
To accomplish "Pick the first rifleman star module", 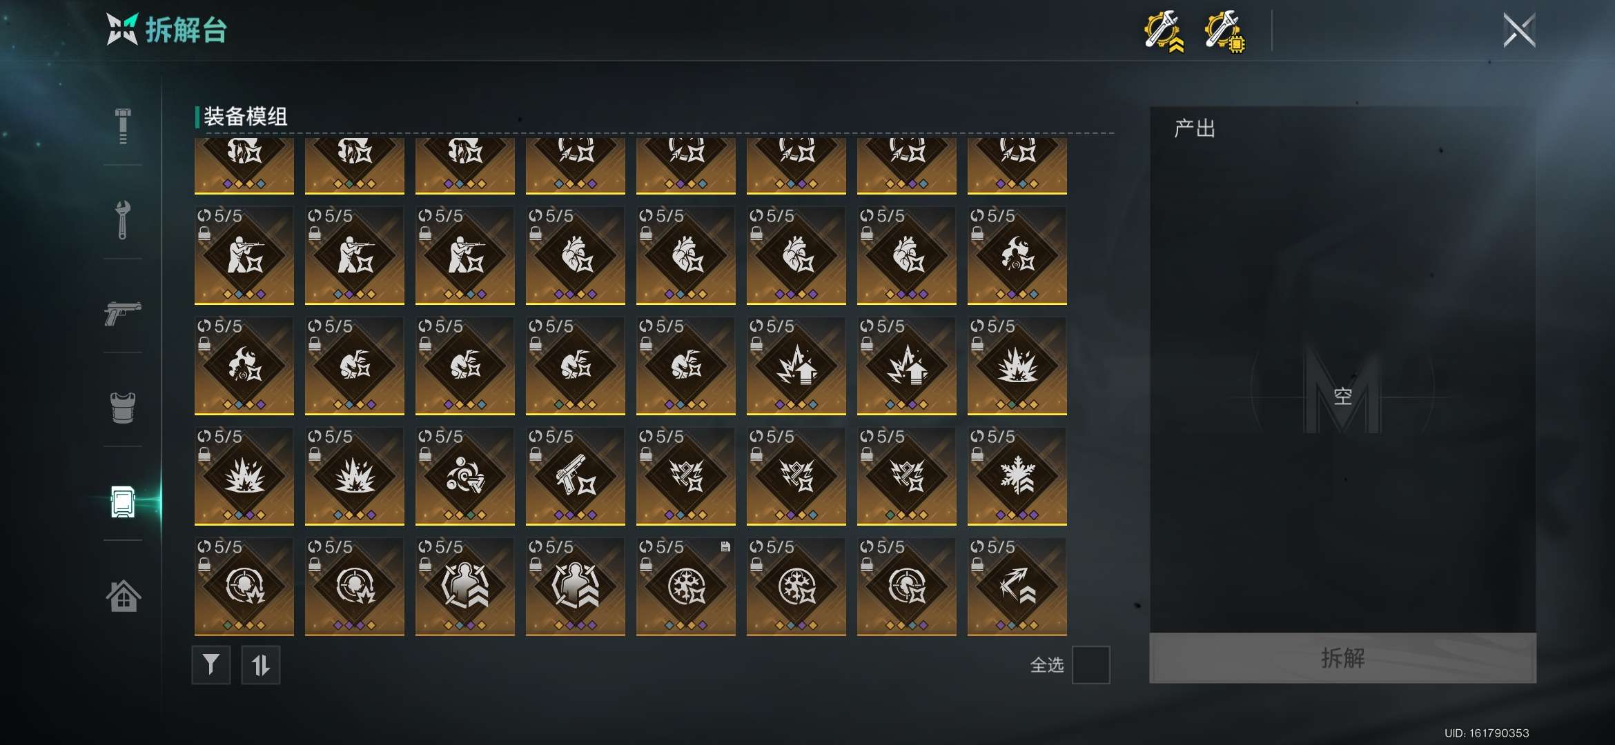I will point(244,256).
